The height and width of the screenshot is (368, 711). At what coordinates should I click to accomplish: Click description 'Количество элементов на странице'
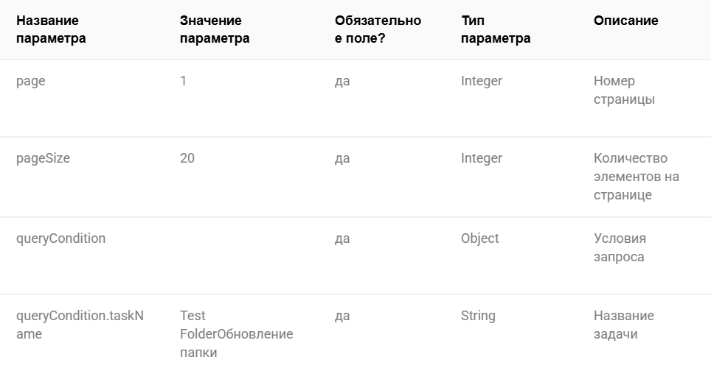tap(637, 177)
